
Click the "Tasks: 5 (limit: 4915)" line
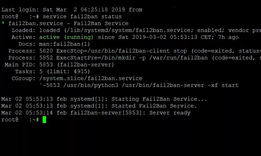(53, 71)
